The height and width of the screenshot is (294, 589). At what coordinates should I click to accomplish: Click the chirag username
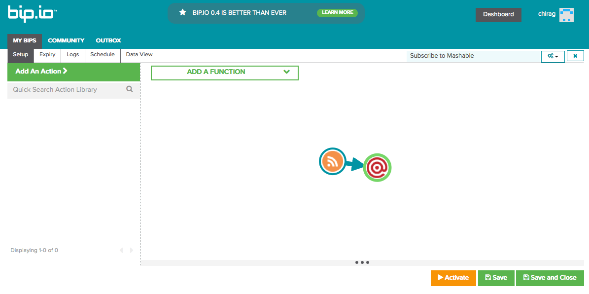pos(547,14)
